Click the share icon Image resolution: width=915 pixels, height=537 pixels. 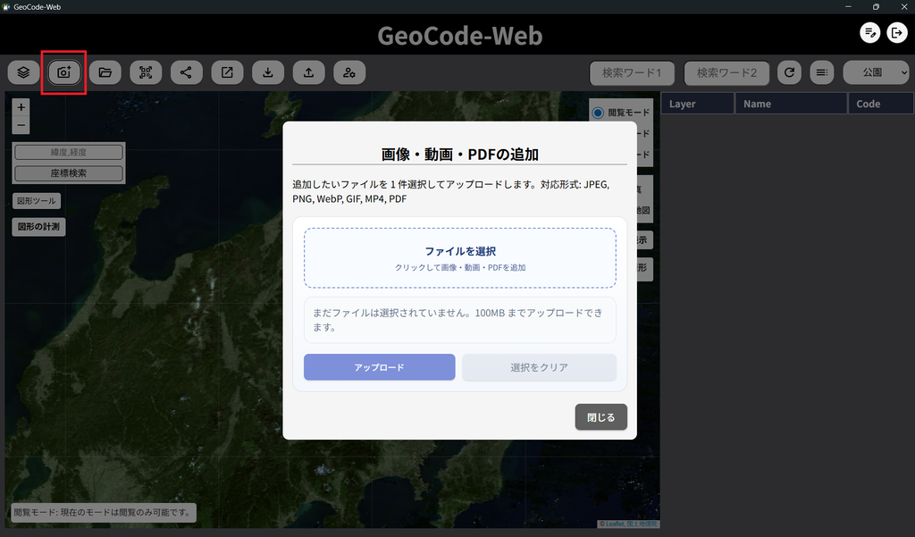[186, 72]
